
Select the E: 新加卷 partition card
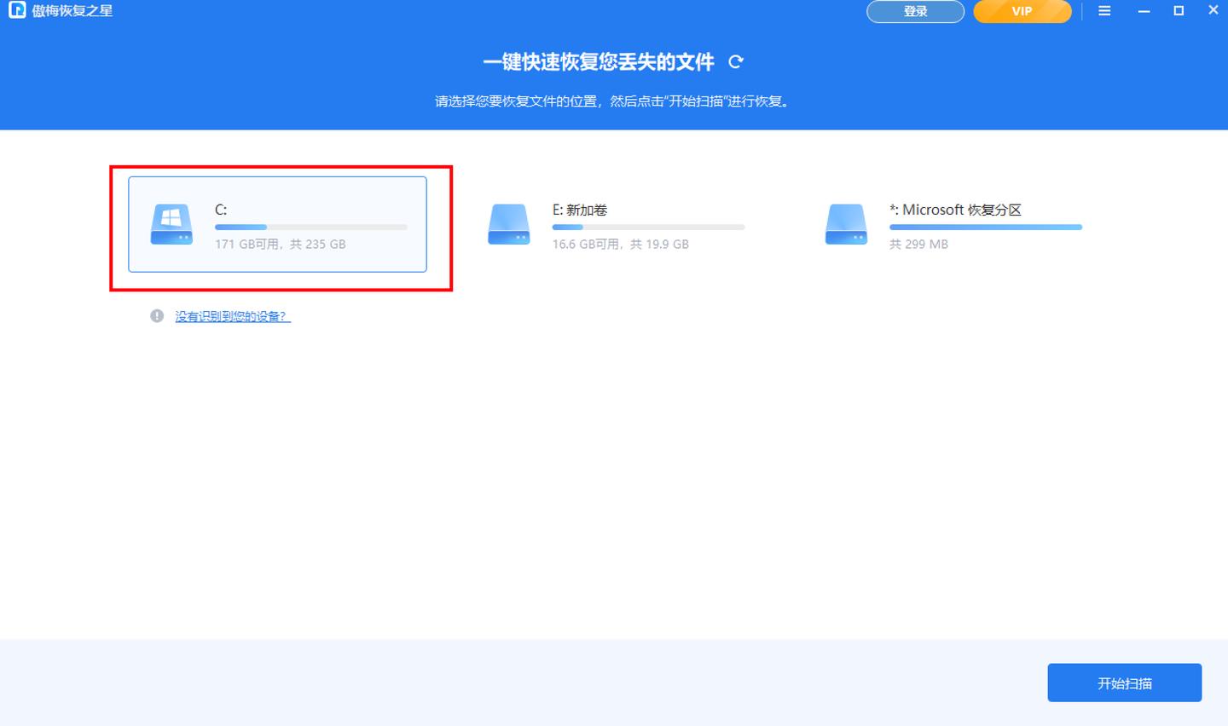coord(623,224)
